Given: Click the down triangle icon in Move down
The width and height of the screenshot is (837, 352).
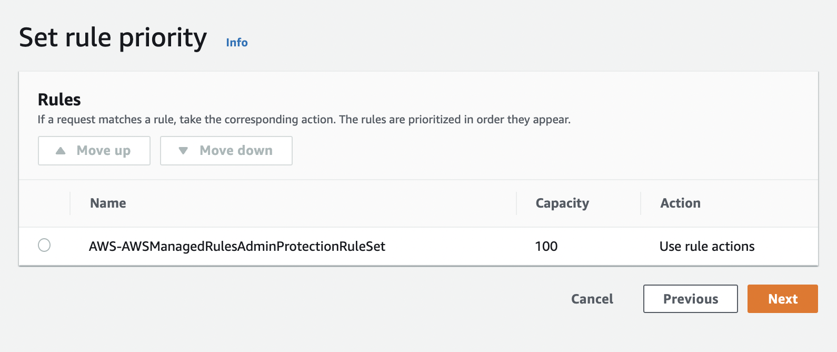Looking at the screenshot, I should point(183,151).
